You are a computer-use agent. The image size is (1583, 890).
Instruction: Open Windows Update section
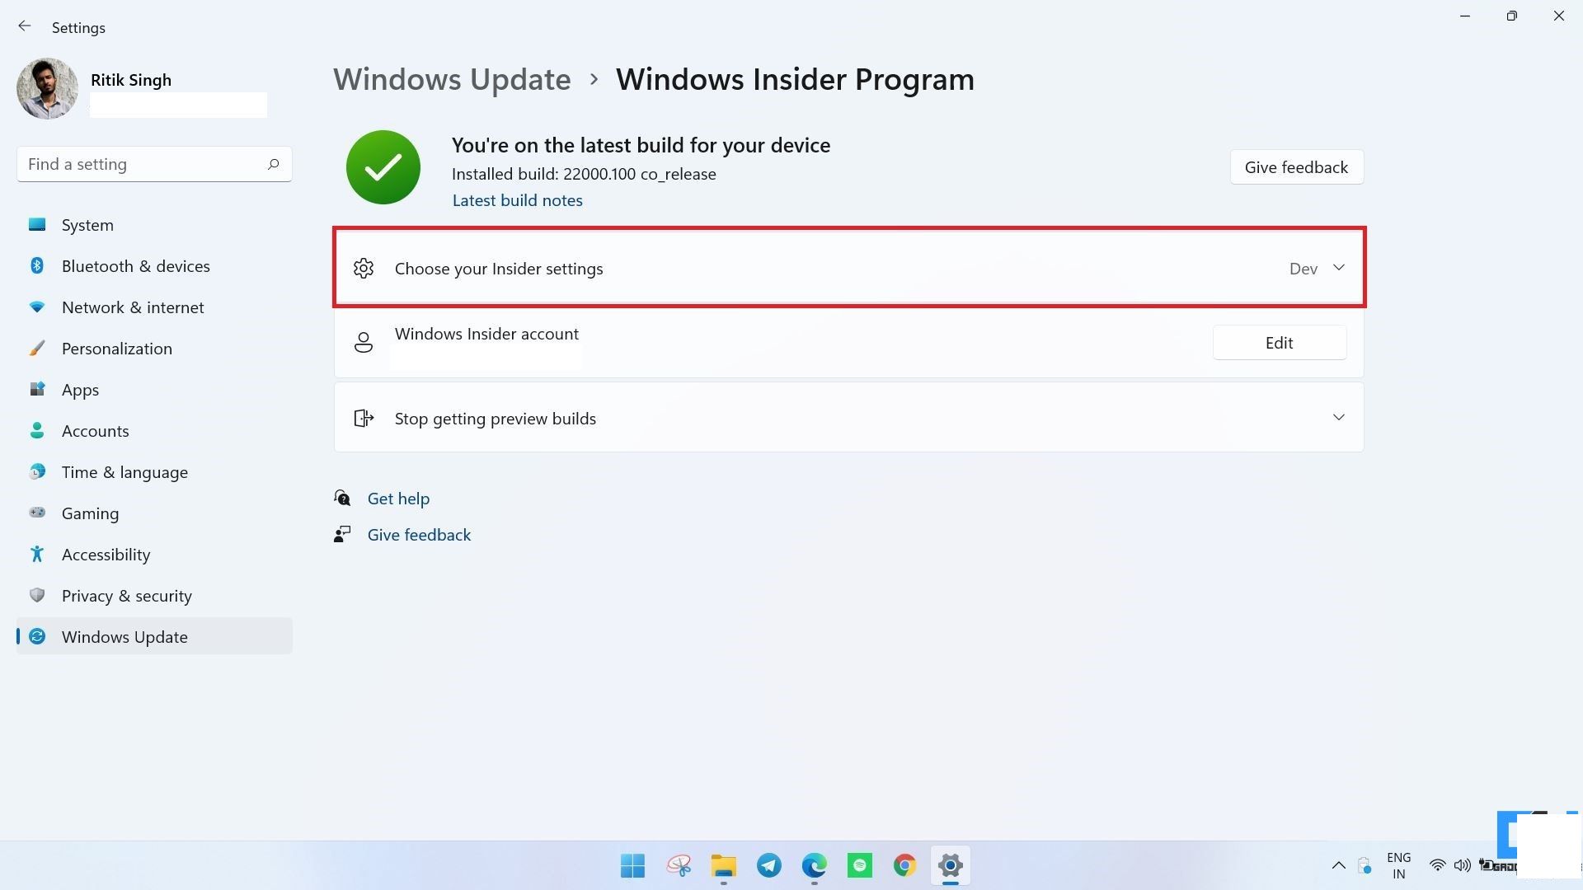coord(124,635)
